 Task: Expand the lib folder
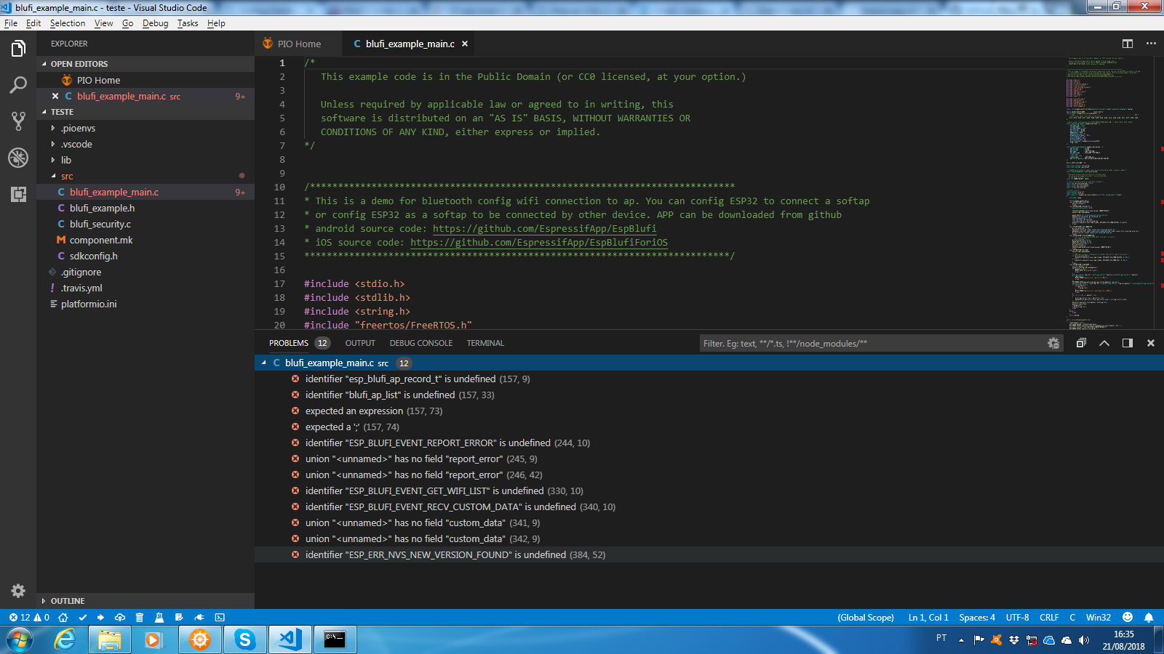tap(145, 160)
